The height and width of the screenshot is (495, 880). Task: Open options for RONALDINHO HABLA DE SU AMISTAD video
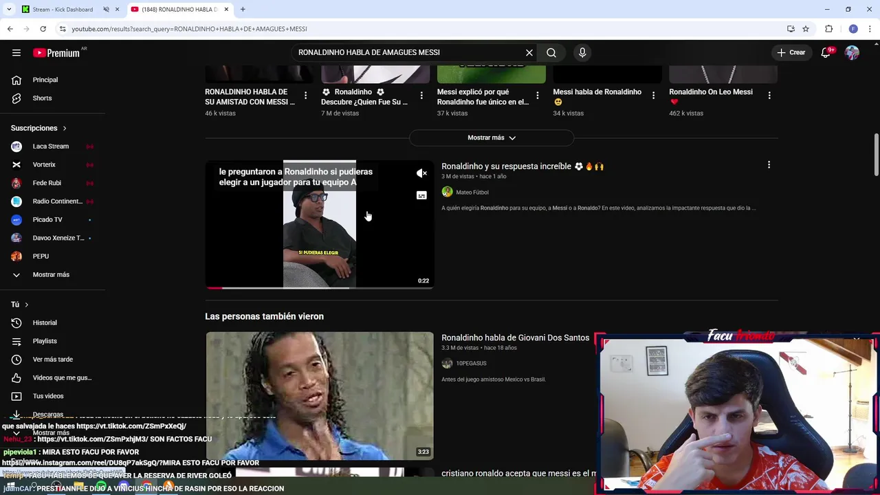coord(305,96)
